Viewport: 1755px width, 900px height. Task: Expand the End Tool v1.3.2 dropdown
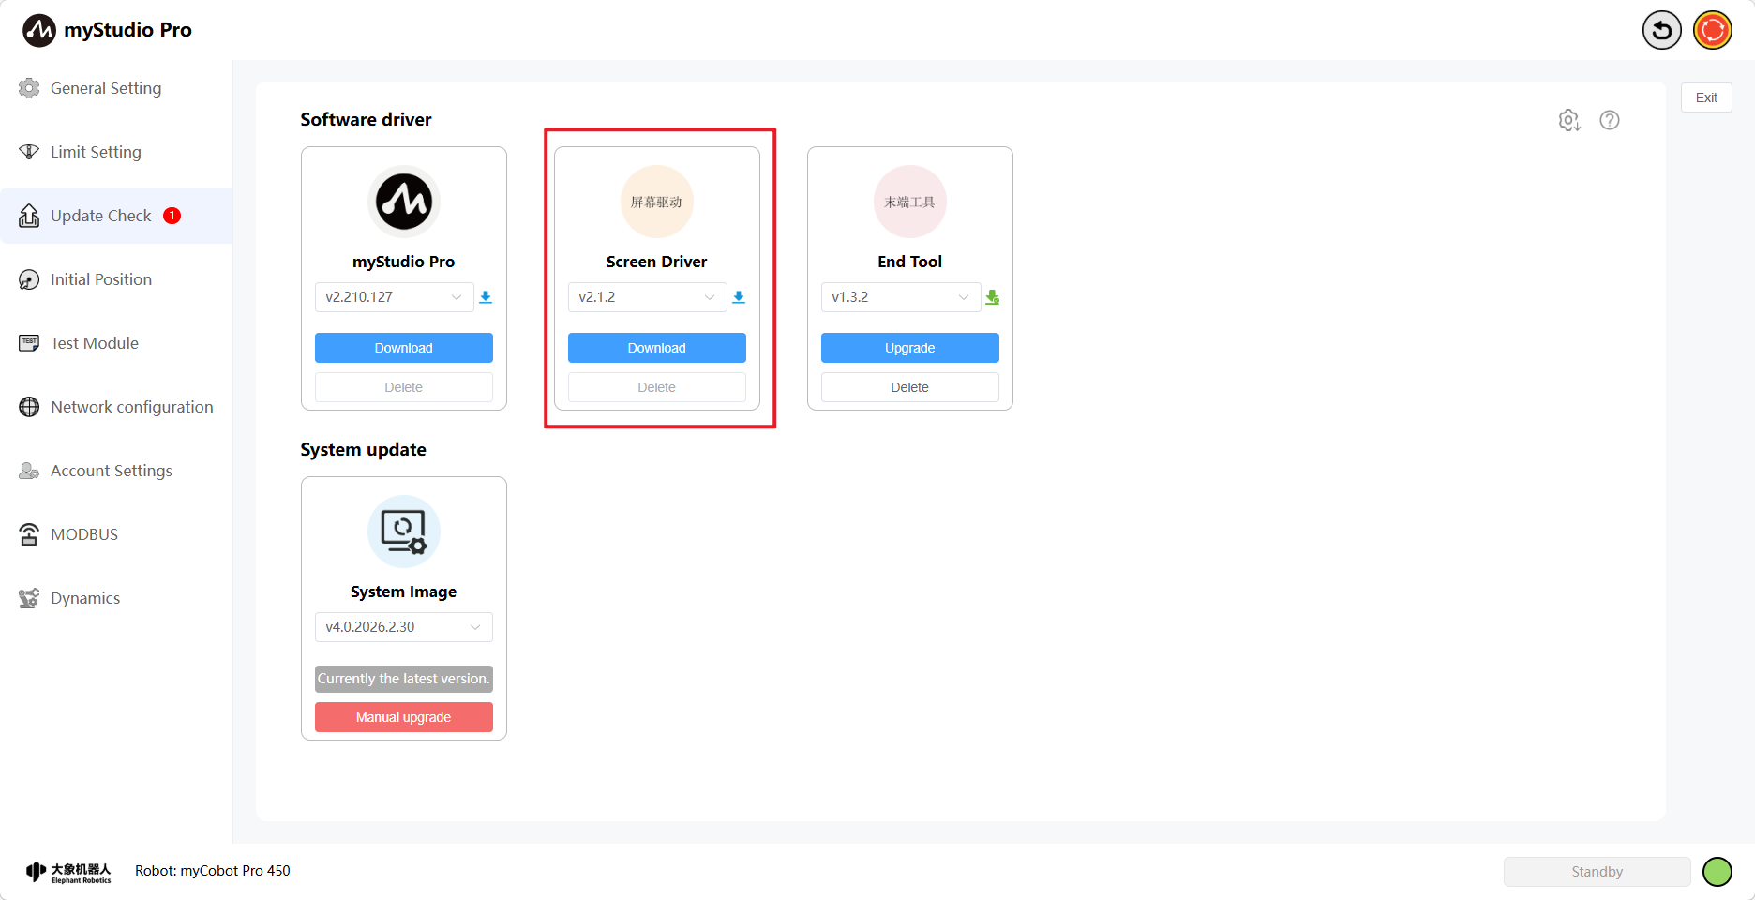(x=900, y=297)
